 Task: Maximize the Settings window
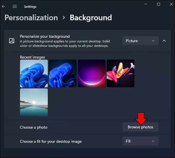tap(159, 4)
